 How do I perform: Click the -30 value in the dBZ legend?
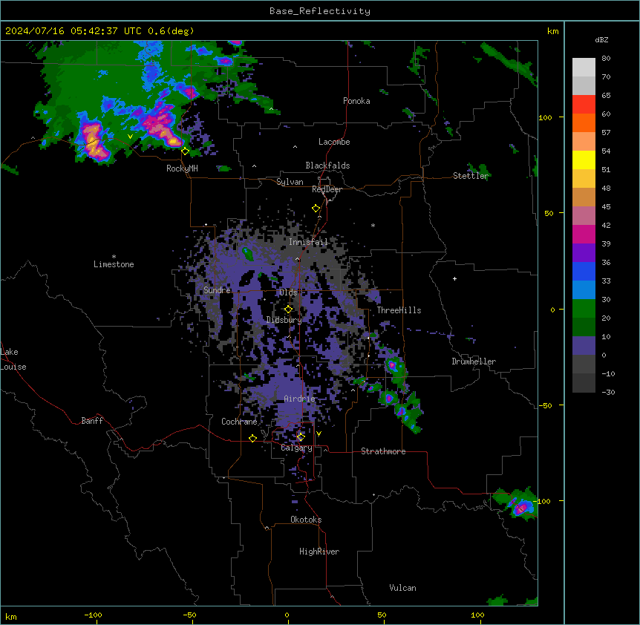point(608,393)
